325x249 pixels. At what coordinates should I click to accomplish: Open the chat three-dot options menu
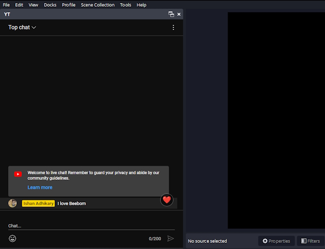tap(173, 27)
